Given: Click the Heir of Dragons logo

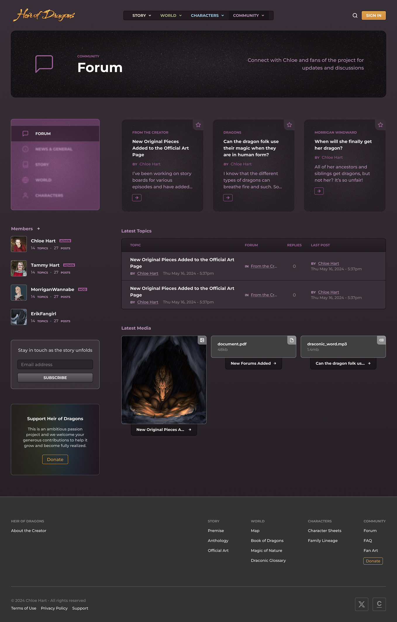Looking at the screenshot, I should click(44, 15).
